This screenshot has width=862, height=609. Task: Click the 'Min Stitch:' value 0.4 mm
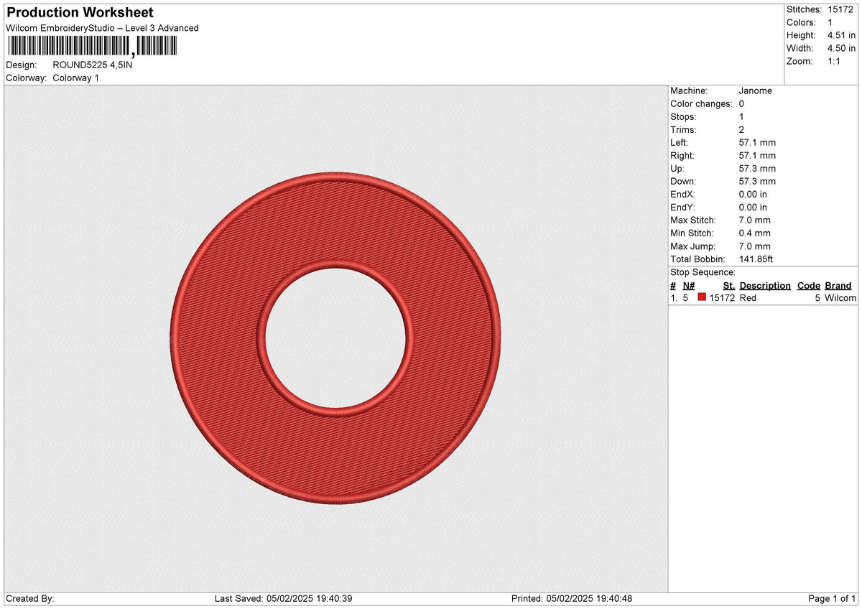point(754,233)
